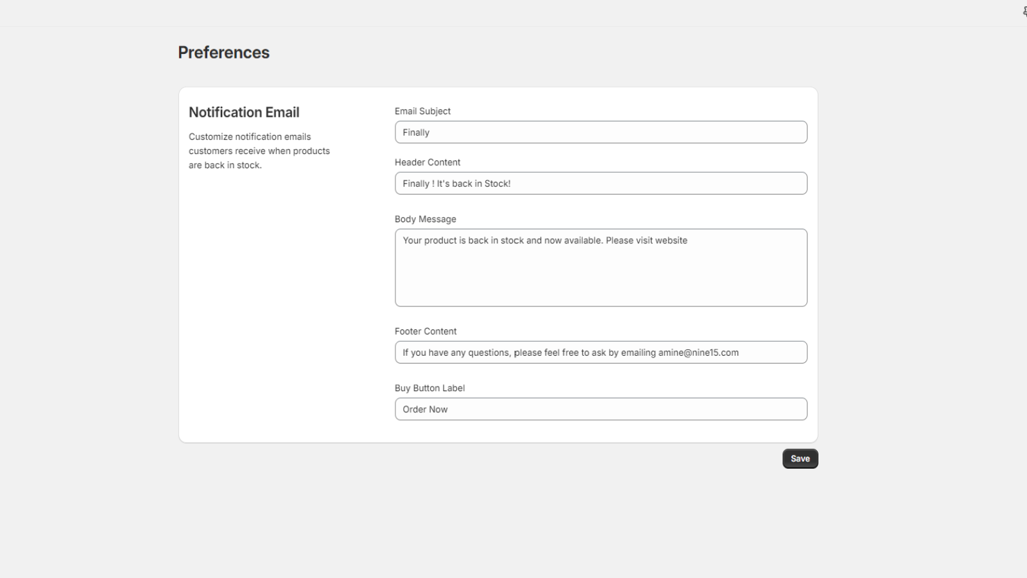This screenshot has width=1027, height=578.
Task: Click the pin icon at top right
Action: [1024, 11]
